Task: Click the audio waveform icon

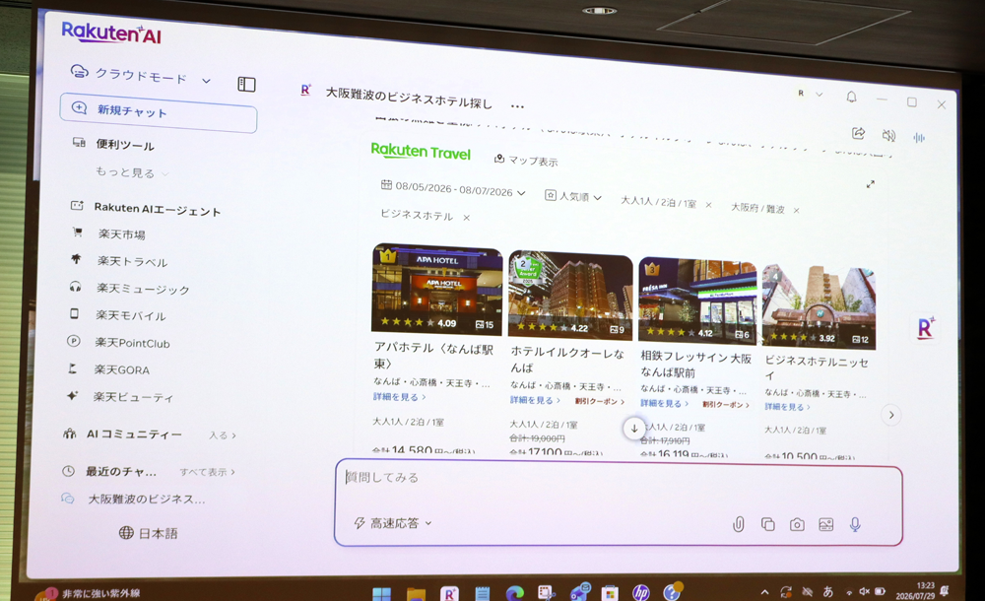Action: tap(919, 138)
